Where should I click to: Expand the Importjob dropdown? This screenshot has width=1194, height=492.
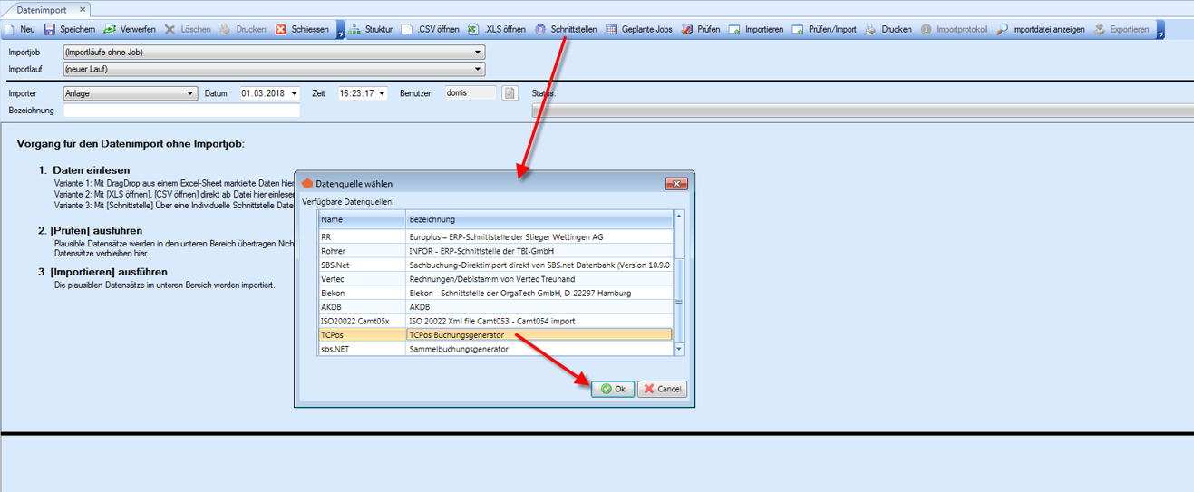[479, 53]
